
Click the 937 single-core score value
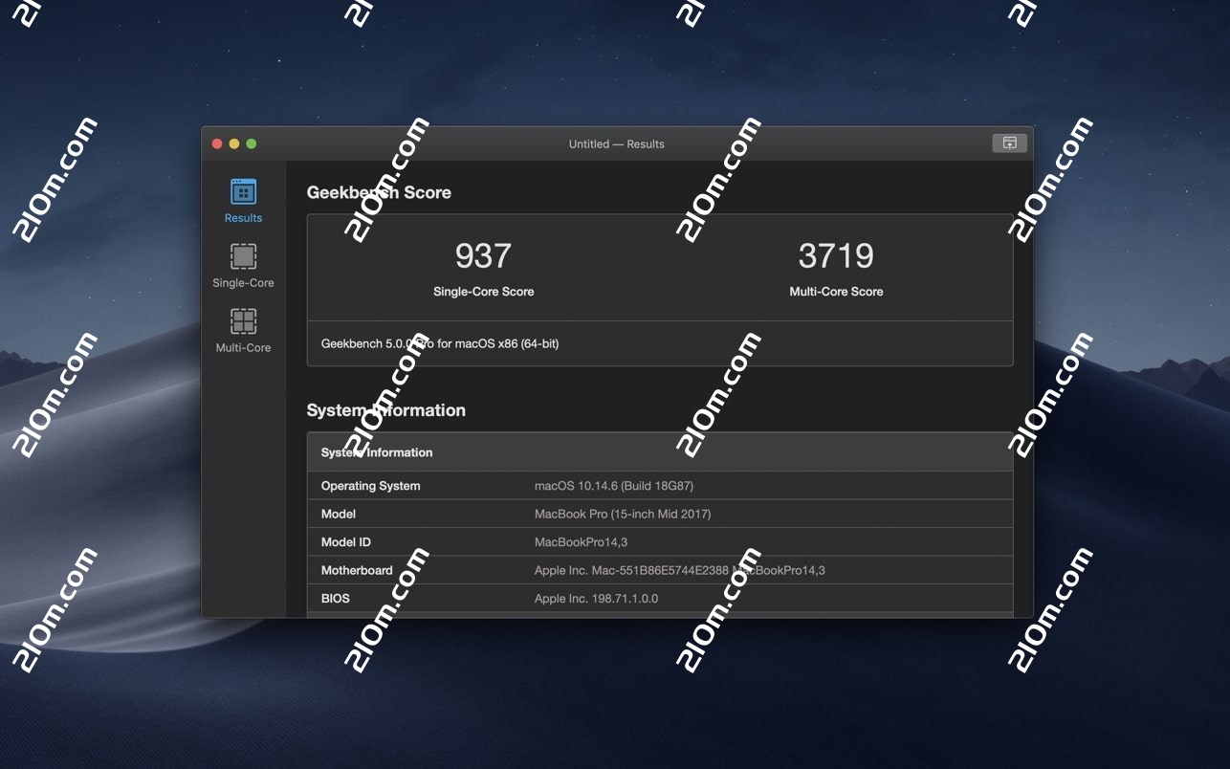[x=483, y=255]
